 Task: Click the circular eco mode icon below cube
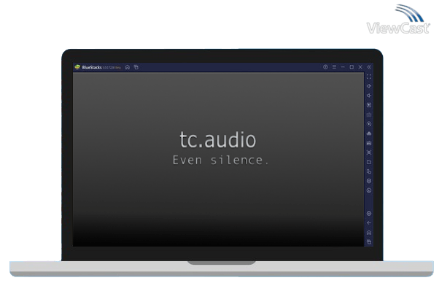click(x=369, y=190)
